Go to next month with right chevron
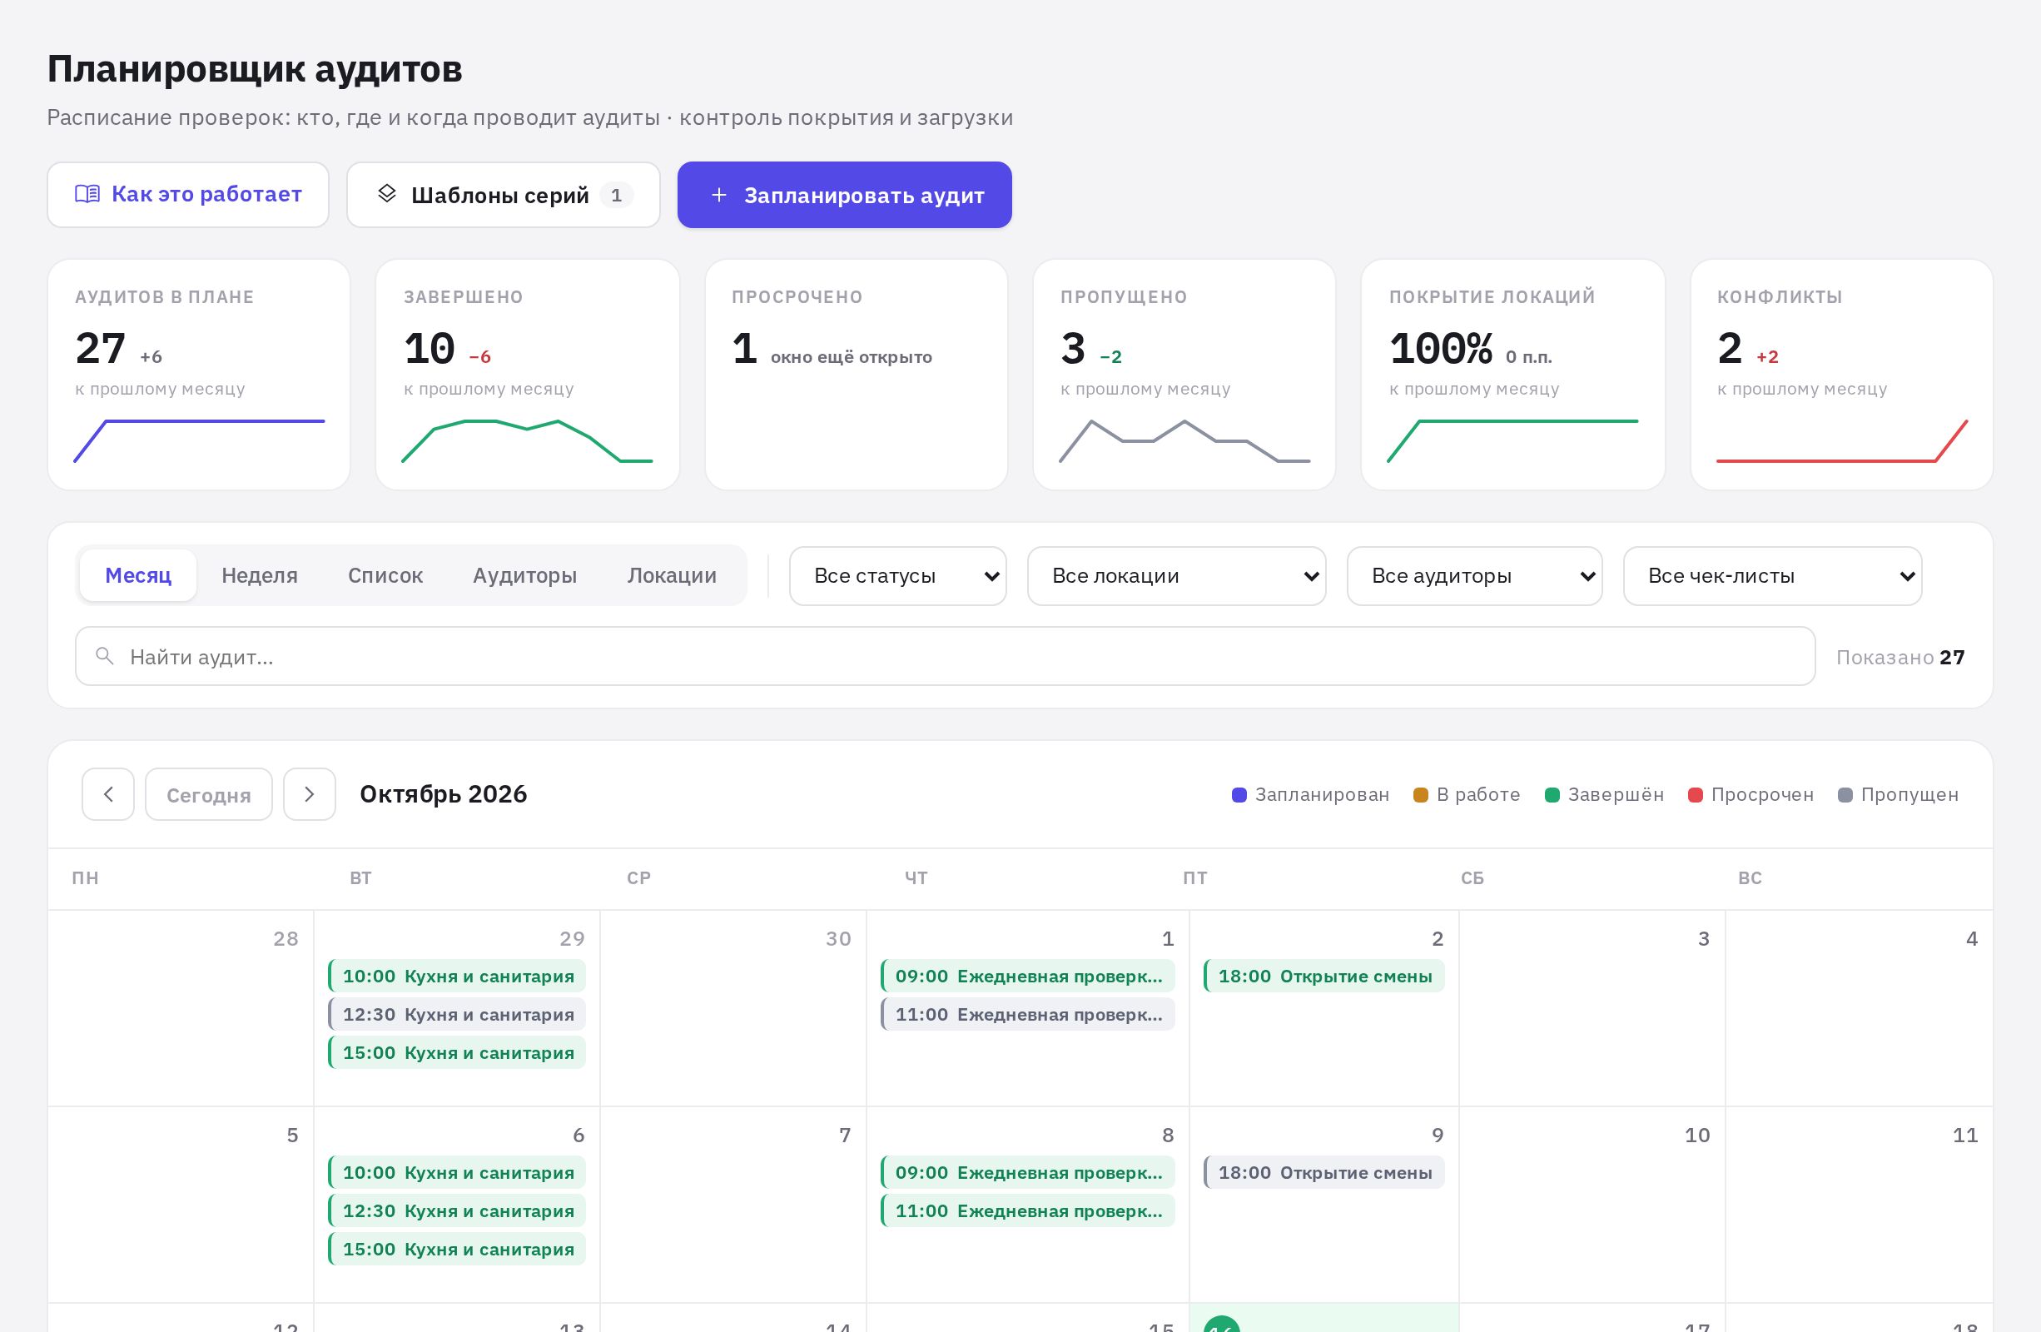The height and width of the screenshot is (1332, 2041). pos(310,794)
